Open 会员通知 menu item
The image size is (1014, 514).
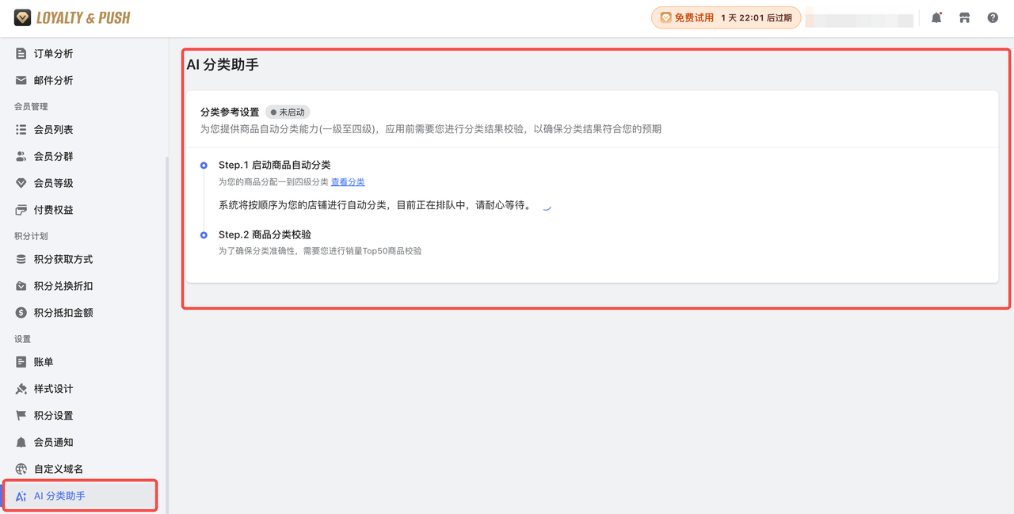pyautogui.click(x=54, y=442)
